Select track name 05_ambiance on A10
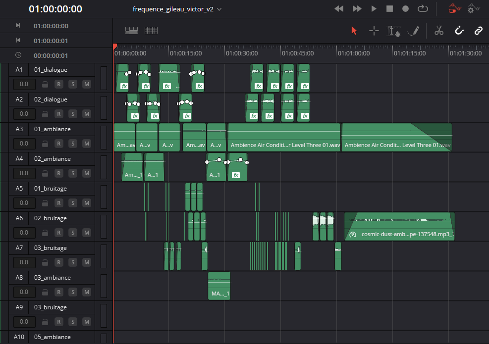The width and height of the screenshot is (489, 344). [x=53, y=337]
